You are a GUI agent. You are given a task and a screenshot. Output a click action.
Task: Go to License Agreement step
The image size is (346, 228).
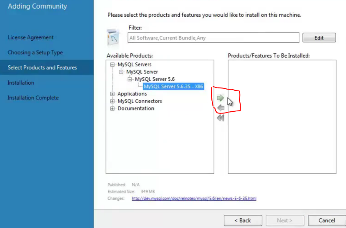click(30, 37)
